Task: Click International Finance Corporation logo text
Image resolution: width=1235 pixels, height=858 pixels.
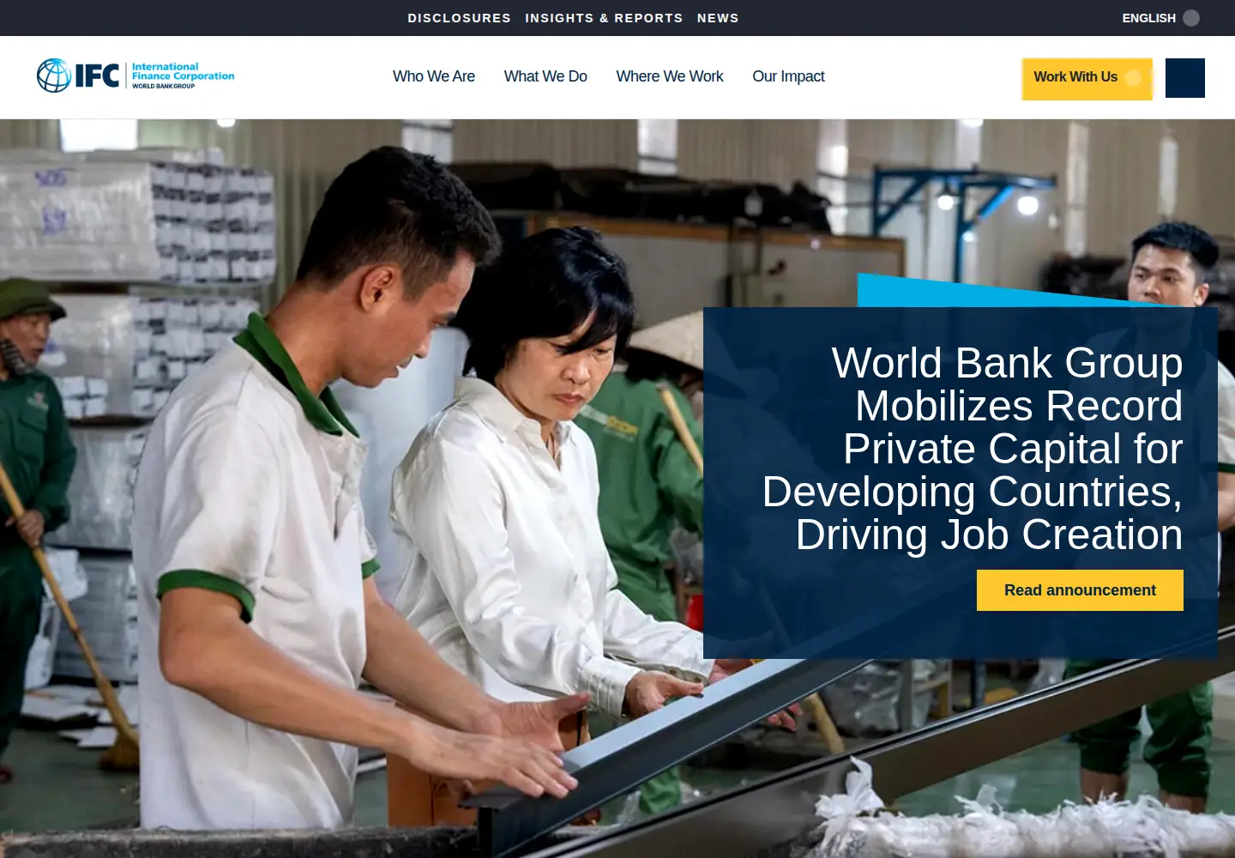Action: [183, 71]
